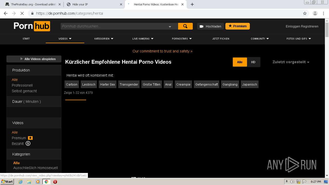Click the volume speaker tray icon
Viewport: 329px width, 185px height.
292,182
